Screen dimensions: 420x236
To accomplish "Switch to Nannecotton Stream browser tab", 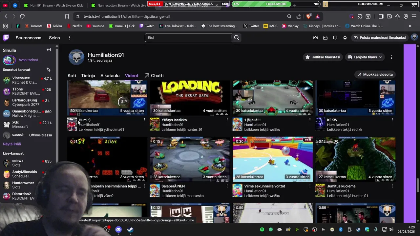I will click(118, 5).
